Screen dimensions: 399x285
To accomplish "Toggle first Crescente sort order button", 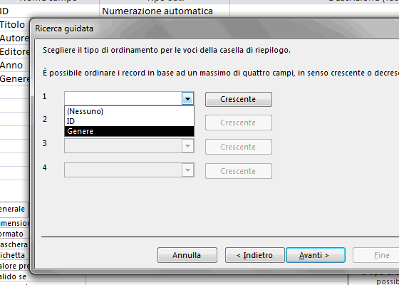I will coord(239,99).
